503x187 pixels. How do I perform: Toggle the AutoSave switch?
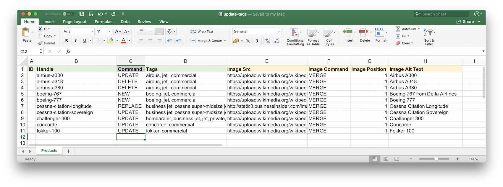click(x=68, y=14)
